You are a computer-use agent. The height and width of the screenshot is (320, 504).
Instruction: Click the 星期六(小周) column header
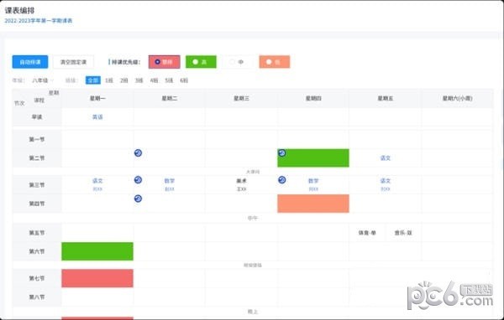[x=457, y=99]
